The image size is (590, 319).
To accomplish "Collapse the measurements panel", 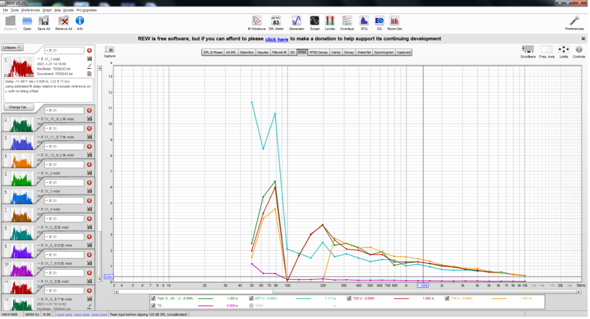I will click(13, 48).
